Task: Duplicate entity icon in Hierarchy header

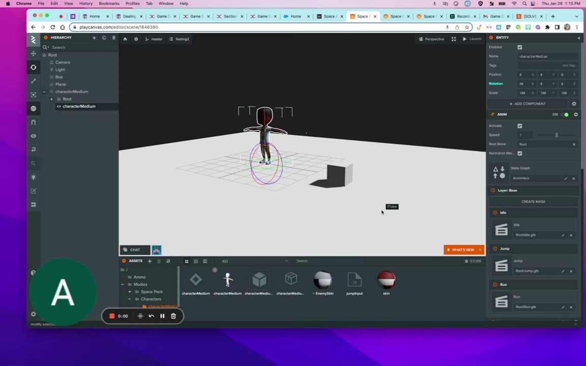Action: tap(104, 38)
